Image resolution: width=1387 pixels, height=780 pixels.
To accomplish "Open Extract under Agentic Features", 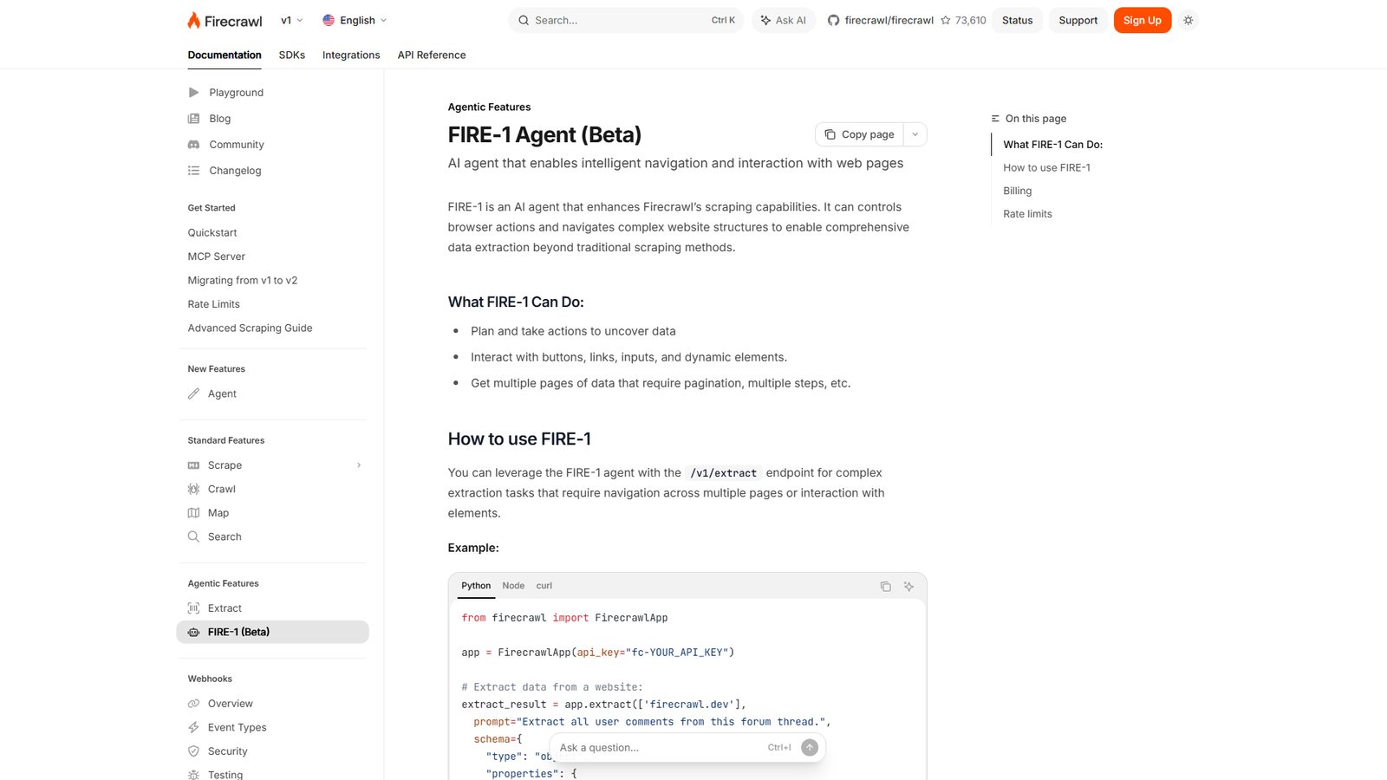I will [x=224, y=608].
